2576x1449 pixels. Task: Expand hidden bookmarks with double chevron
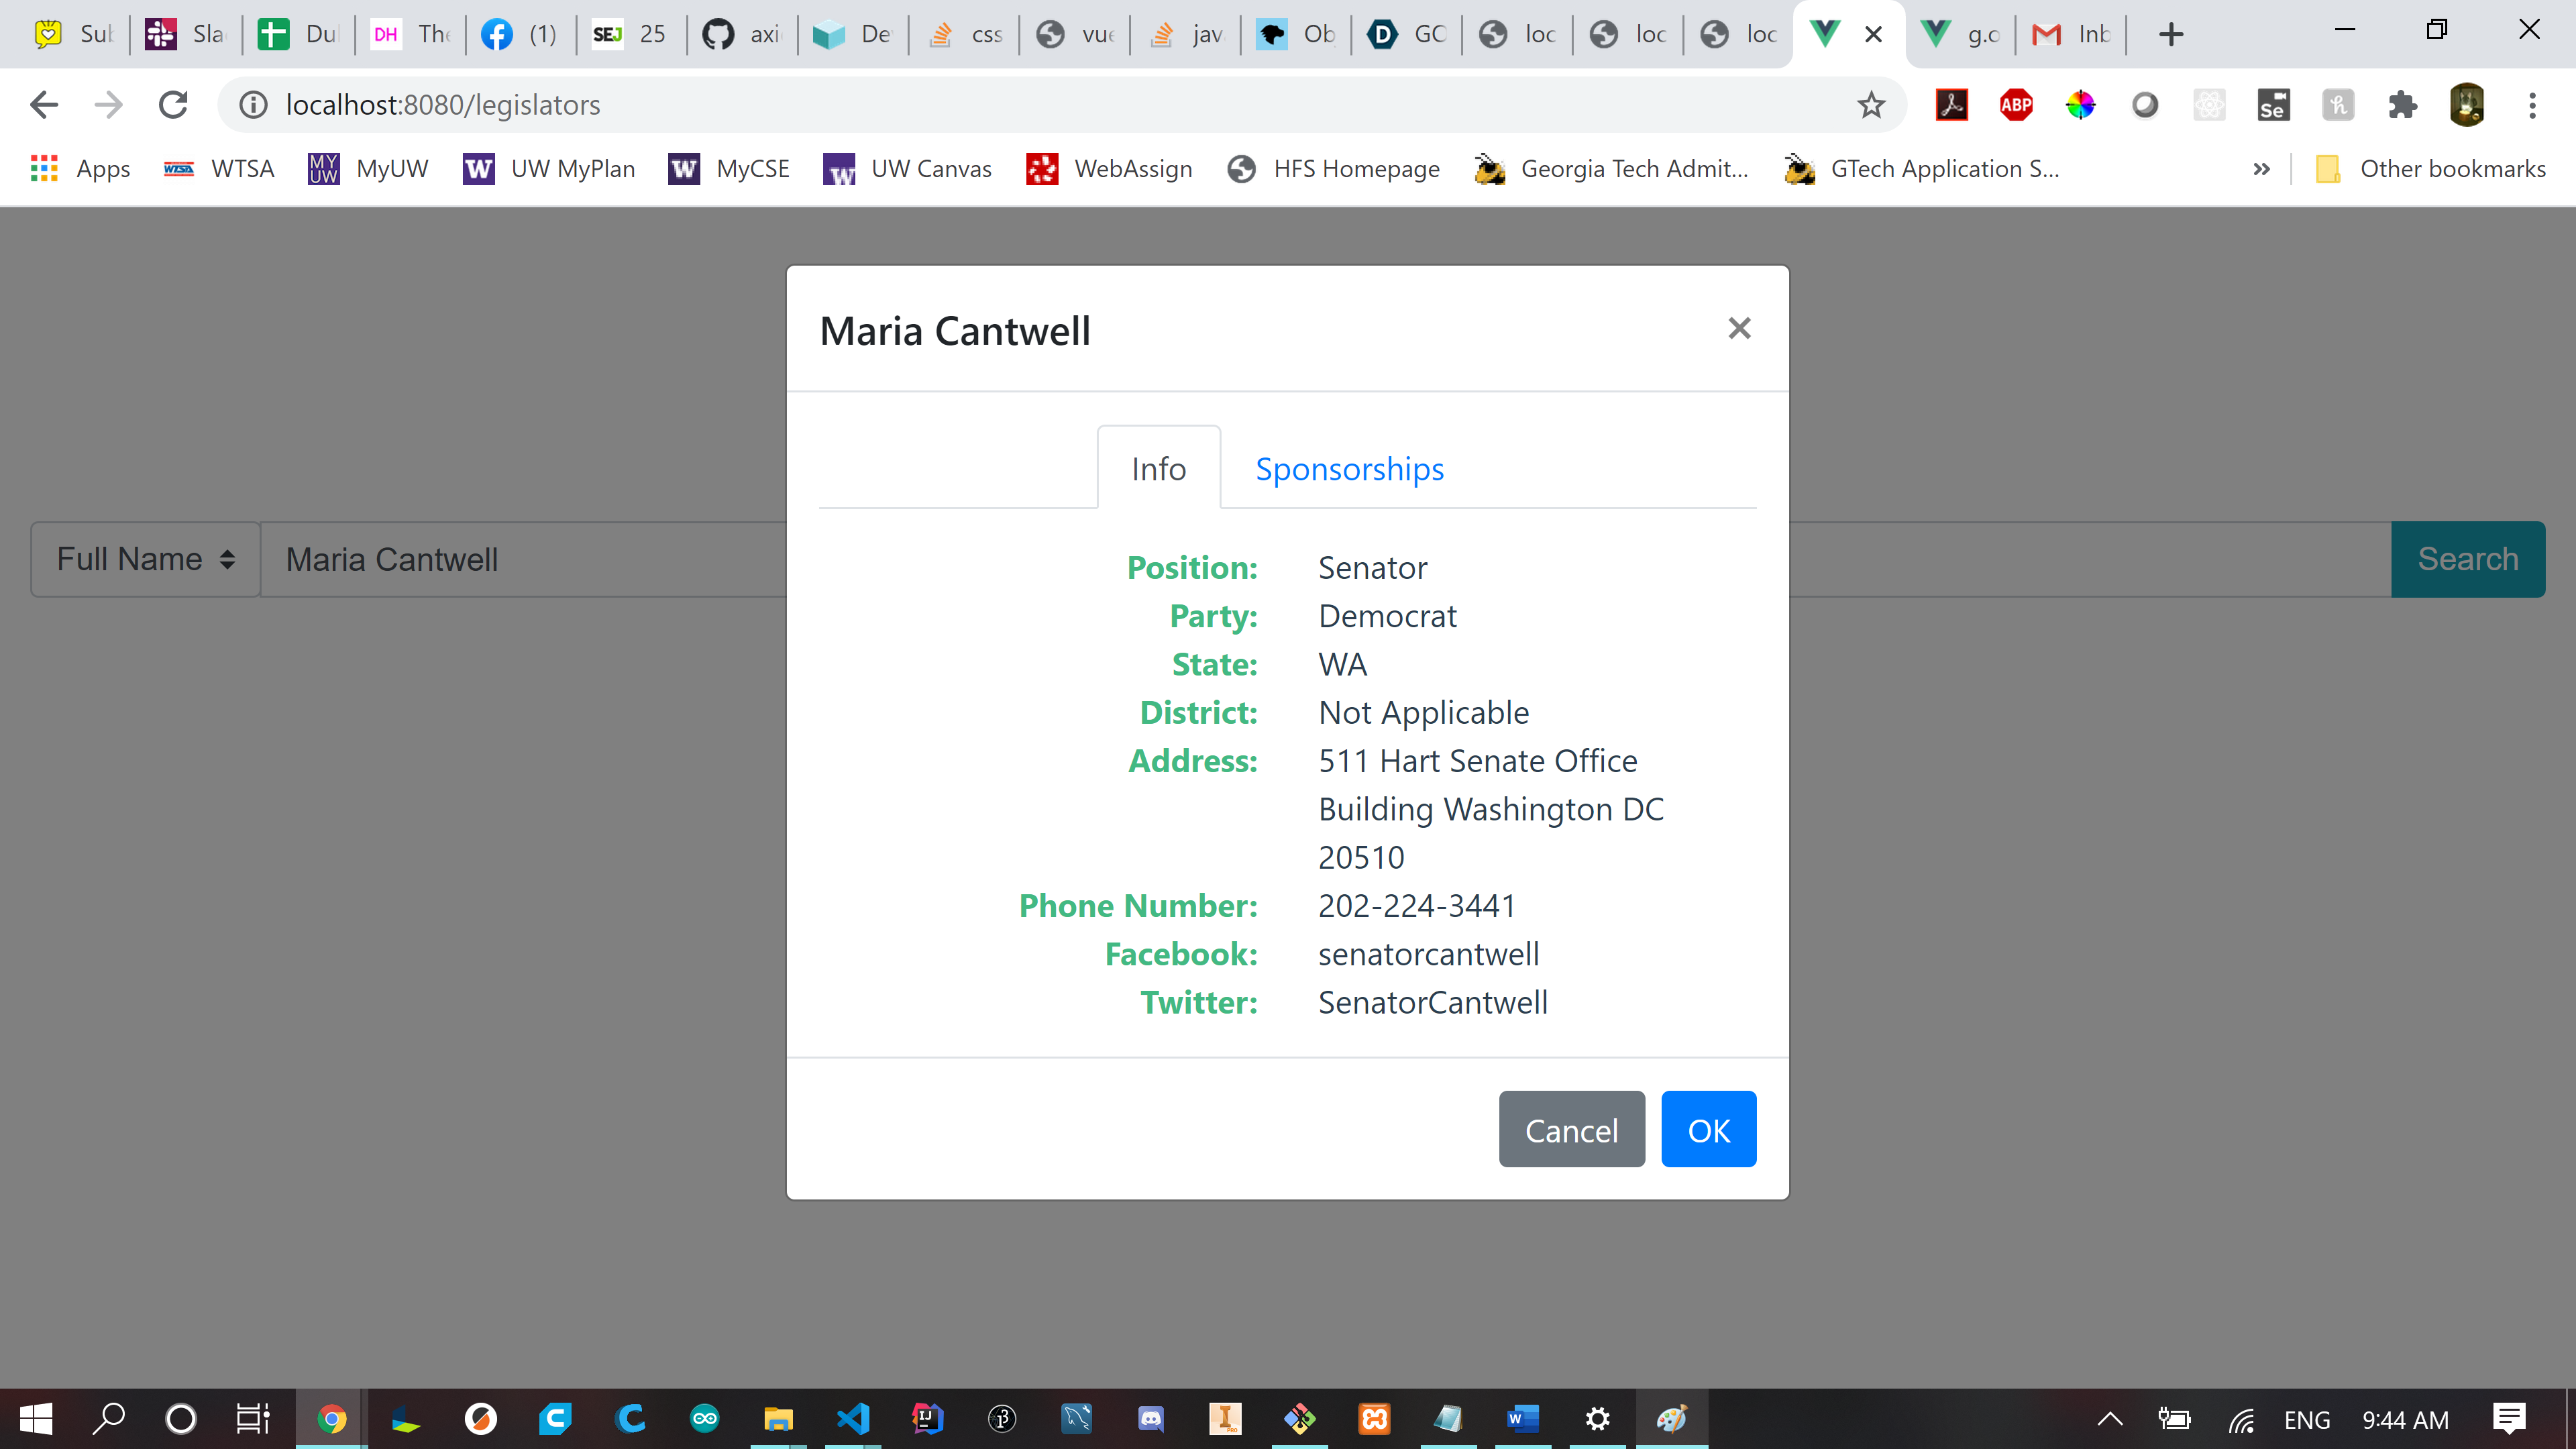pyautogui.click(x=2261, y=169)
